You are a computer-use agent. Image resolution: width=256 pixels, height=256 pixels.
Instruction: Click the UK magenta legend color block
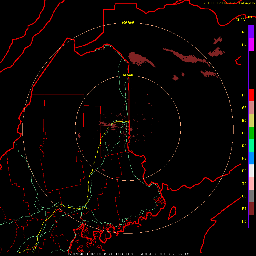[251, 45]
